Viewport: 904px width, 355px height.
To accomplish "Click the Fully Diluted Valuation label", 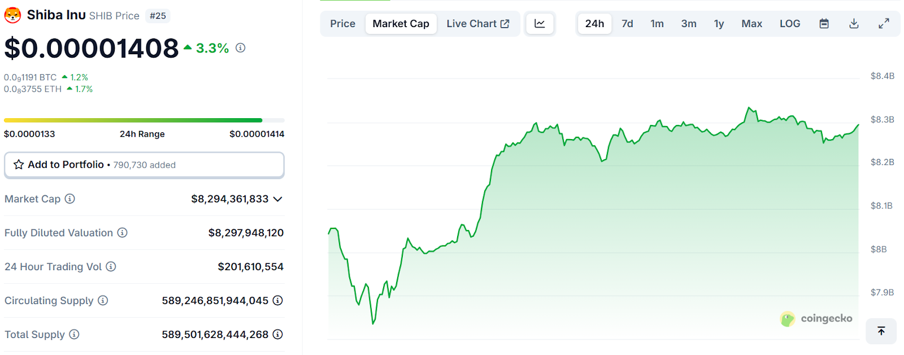I will (x=59, y=233).
